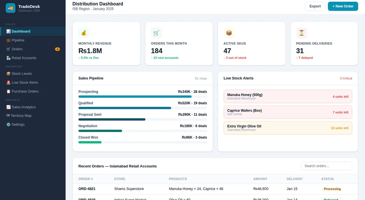Click the Shams Superstore store cell
This screenshot has width=365, height=200.
tap(129, 189)
